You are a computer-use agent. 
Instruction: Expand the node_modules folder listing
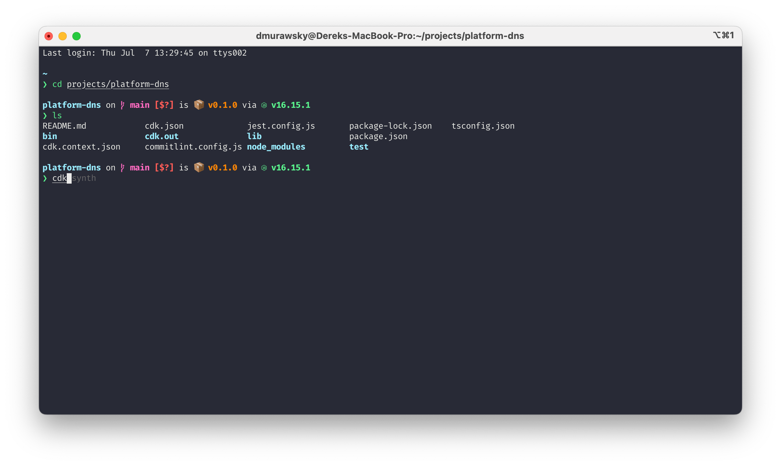276,146
